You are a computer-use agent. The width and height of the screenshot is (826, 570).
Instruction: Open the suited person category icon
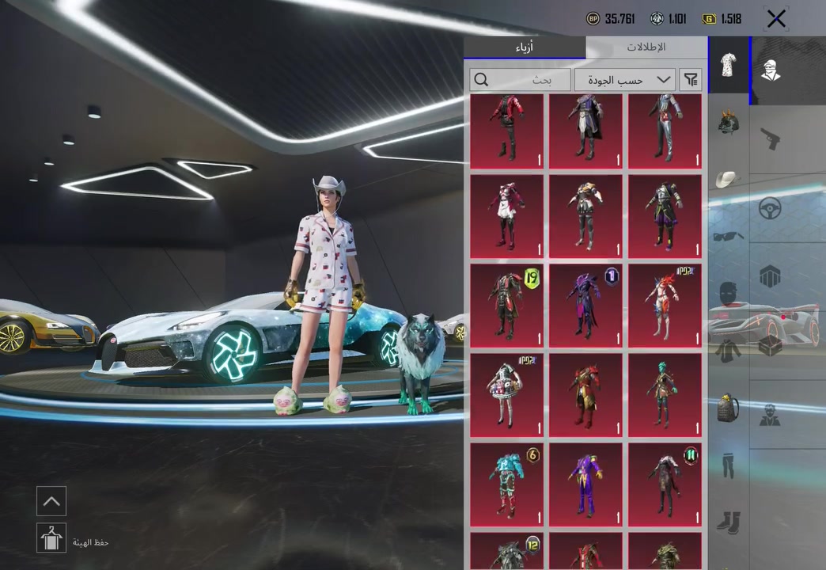pyautogui.click(x=770, y=415)
